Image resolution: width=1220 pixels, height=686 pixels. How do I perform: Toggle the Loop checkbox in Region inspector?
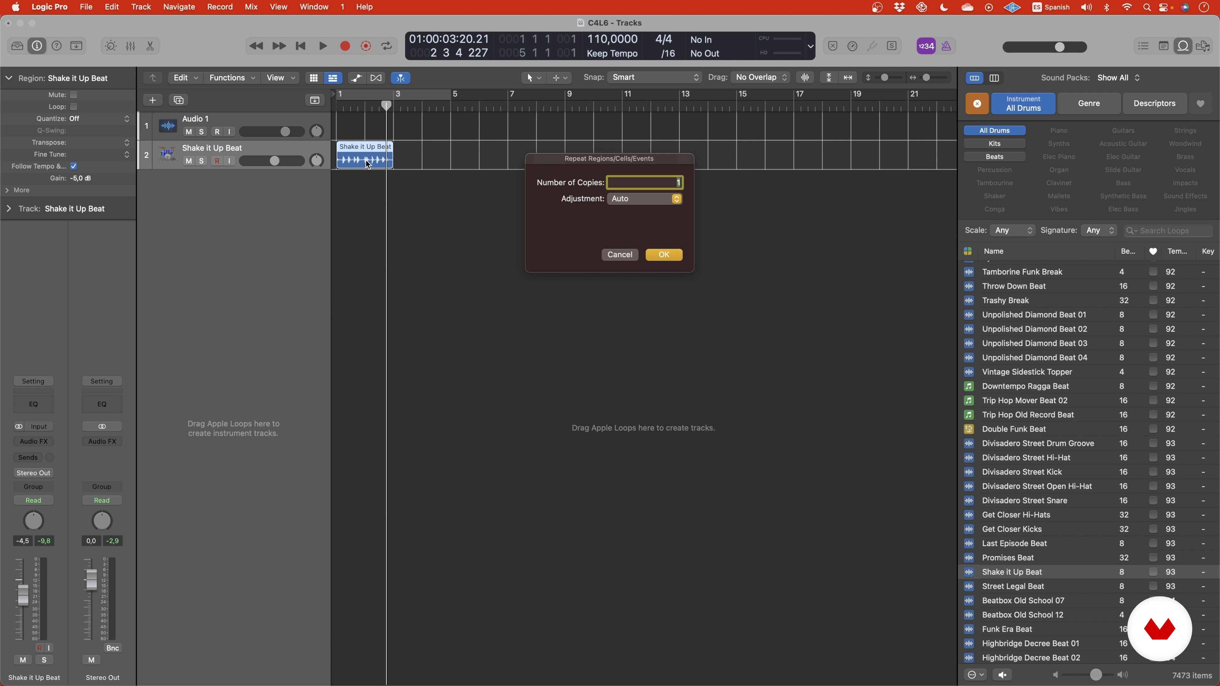pyautogui.click(x=73, y=106)
